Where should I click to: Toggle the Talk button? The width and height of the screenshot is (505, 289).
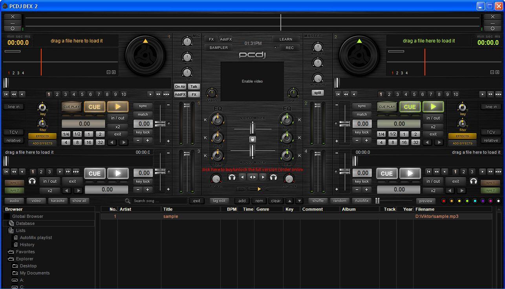[194, 87]
